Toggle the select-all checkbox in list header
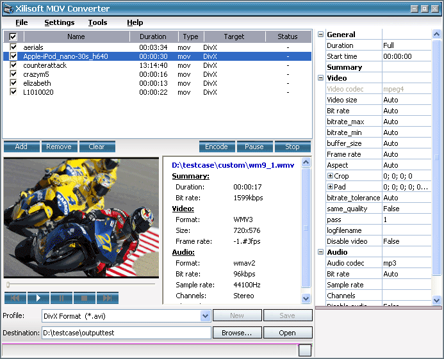This screenshot has height=359, width=444. [13, 36]
